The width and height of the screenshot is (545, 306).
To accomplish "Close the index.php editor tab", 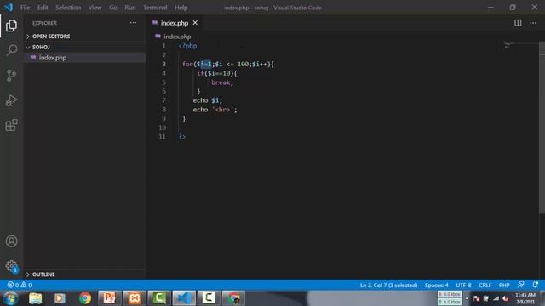I will pyautogui.click(x=195, y=23).
